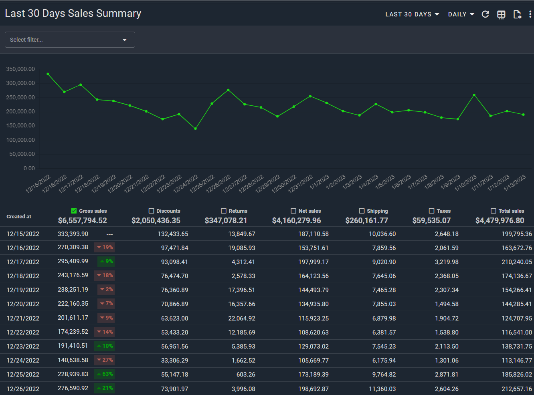Open the table columns settings icon
Screen dimensions: 534x395
click(501, 14)
